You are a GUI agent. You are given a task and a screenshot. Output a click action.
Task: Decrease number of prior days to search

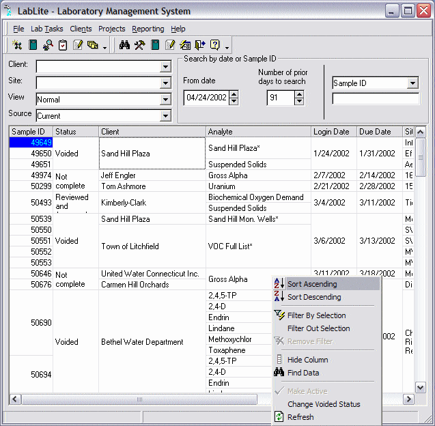(298, 102)
